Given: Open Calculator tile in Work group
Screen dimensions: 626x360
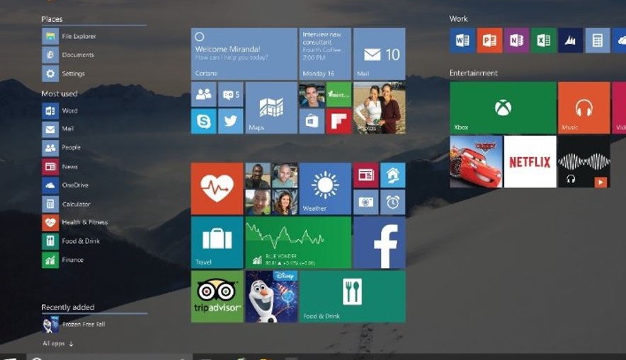Looking at the screenshot, I should 598,40.
